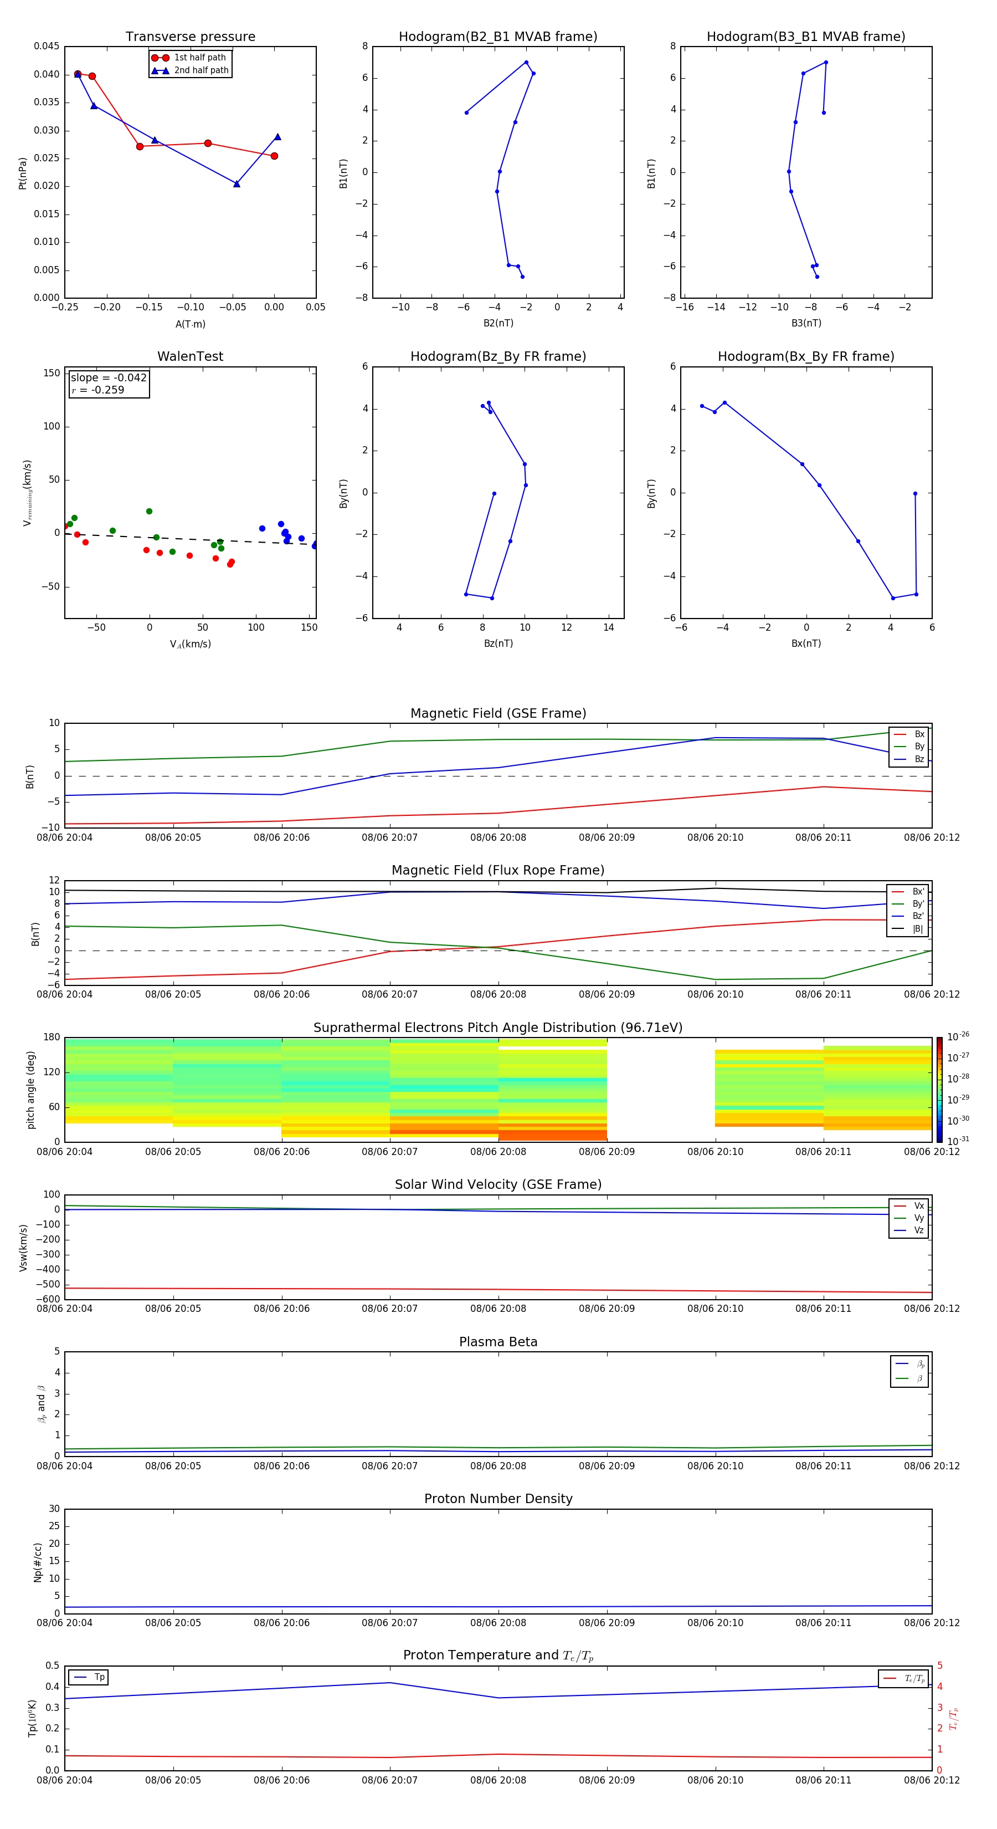
Task: Click the 'Bz(nT)' x-axis label
Action: 498,643
